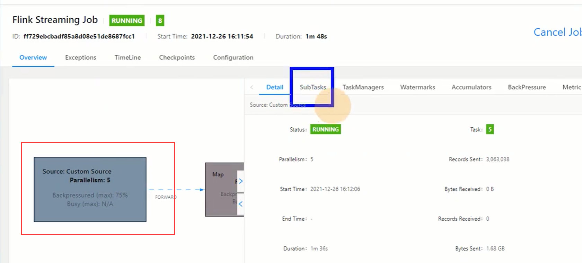The image size is (582, 263).
Task: Click the job ID ff729ebcbadf85a8d08e51de8687fcc1
Action: coord(79,36)
